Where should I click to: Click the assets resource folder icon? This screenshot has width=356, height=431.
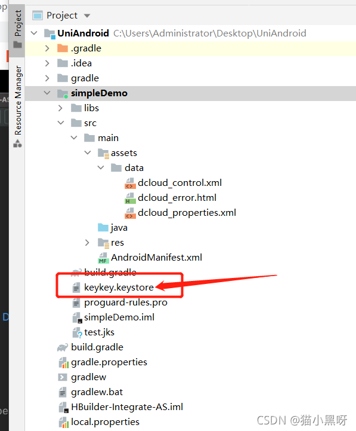click(x=103, y=153)
